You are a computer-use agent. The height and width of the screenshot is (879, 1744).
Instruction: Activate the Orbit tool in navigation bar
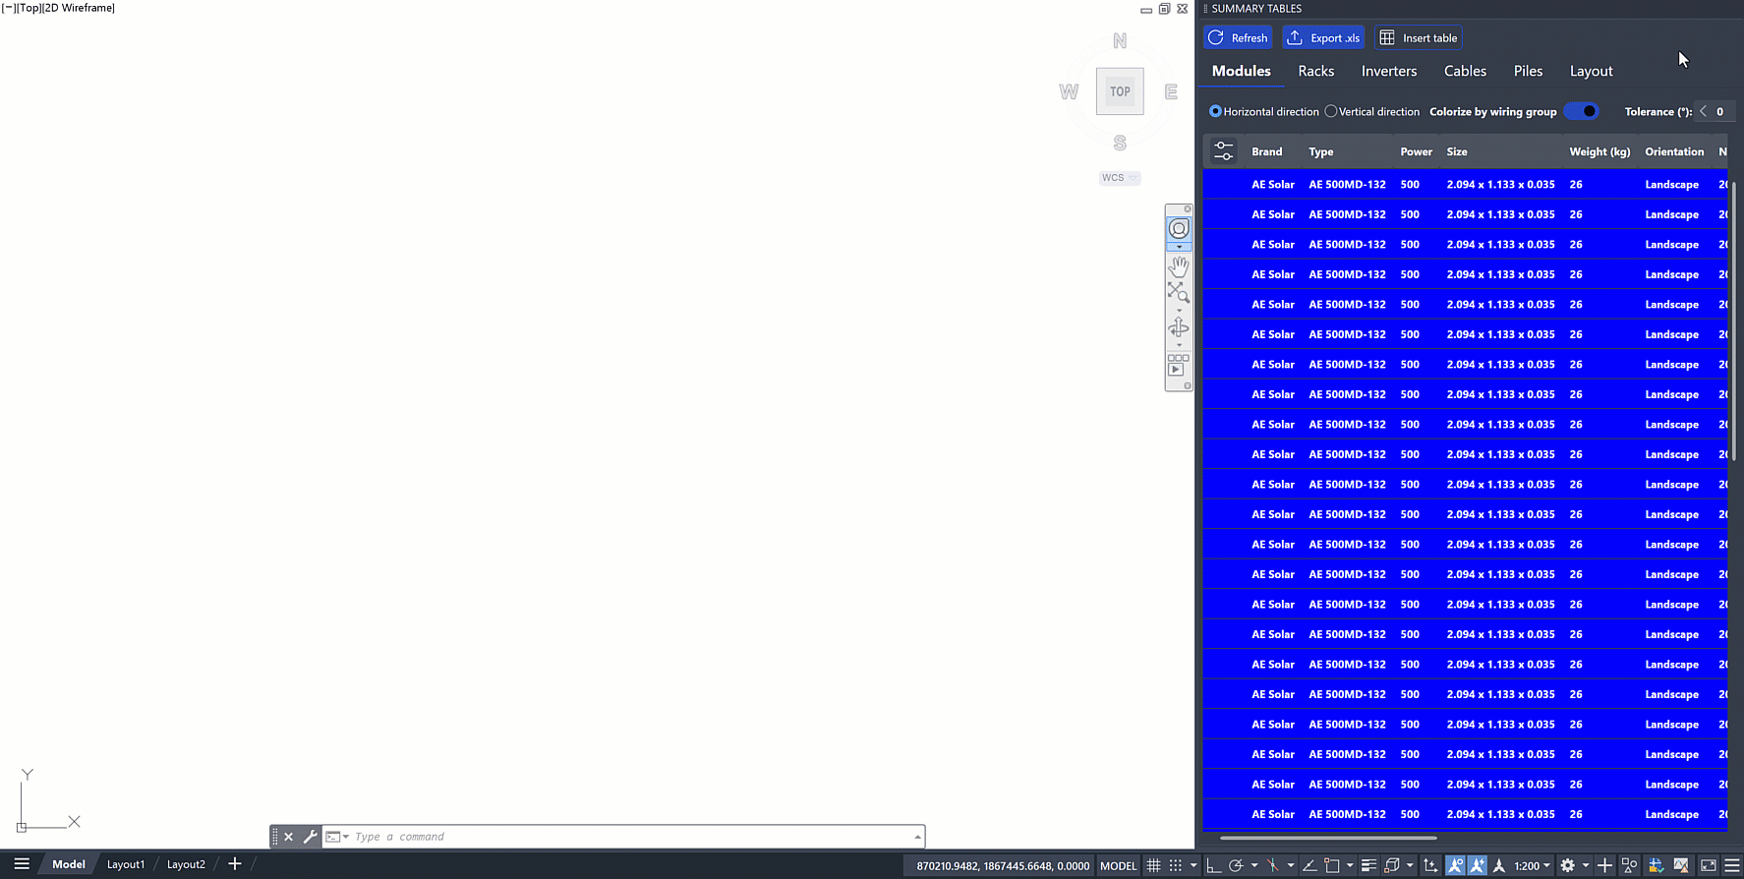(1179, 327)
